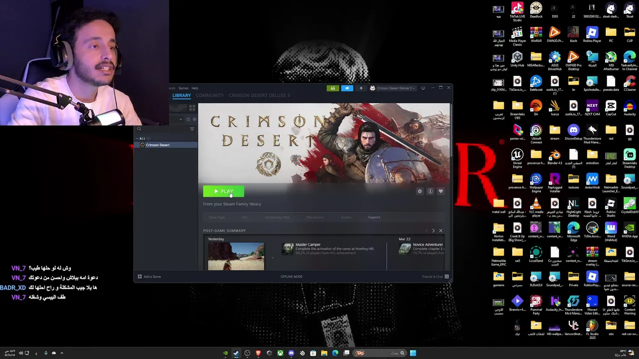Open Ubisoft Connect desktop icon
This screenshot has height=359, width=639.
click(536, 134)
